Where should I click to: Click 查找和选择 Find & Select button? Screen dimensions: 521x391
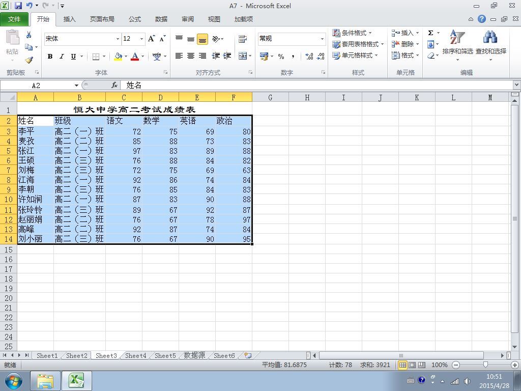(491, 45)
